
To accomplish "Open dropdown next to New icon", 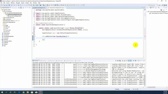I will (3, 5).
